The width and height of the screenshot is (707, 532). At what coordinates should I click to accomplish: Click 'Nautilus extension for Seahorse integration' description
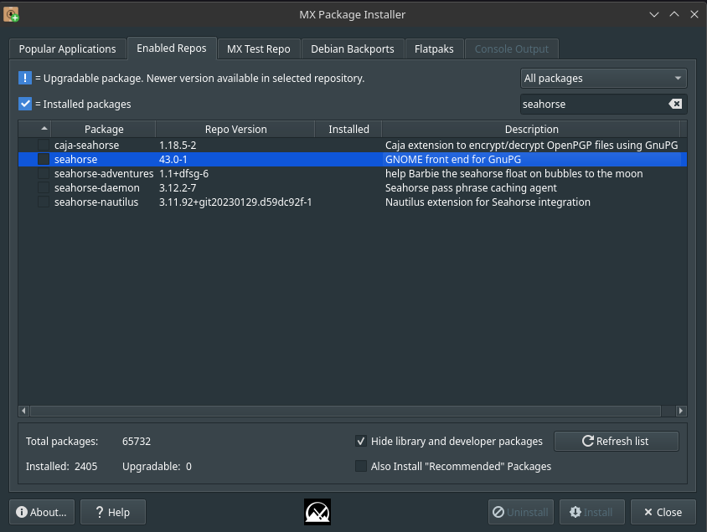[488, 202]
